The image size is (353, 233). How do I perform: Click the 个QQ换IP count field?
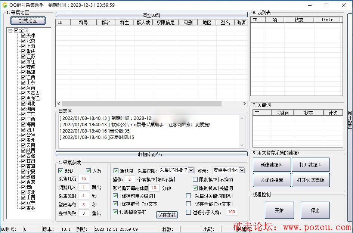(130, 180)
